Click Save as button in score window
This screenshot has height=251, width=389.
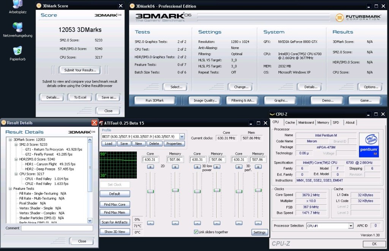click(x=109, y=97)
